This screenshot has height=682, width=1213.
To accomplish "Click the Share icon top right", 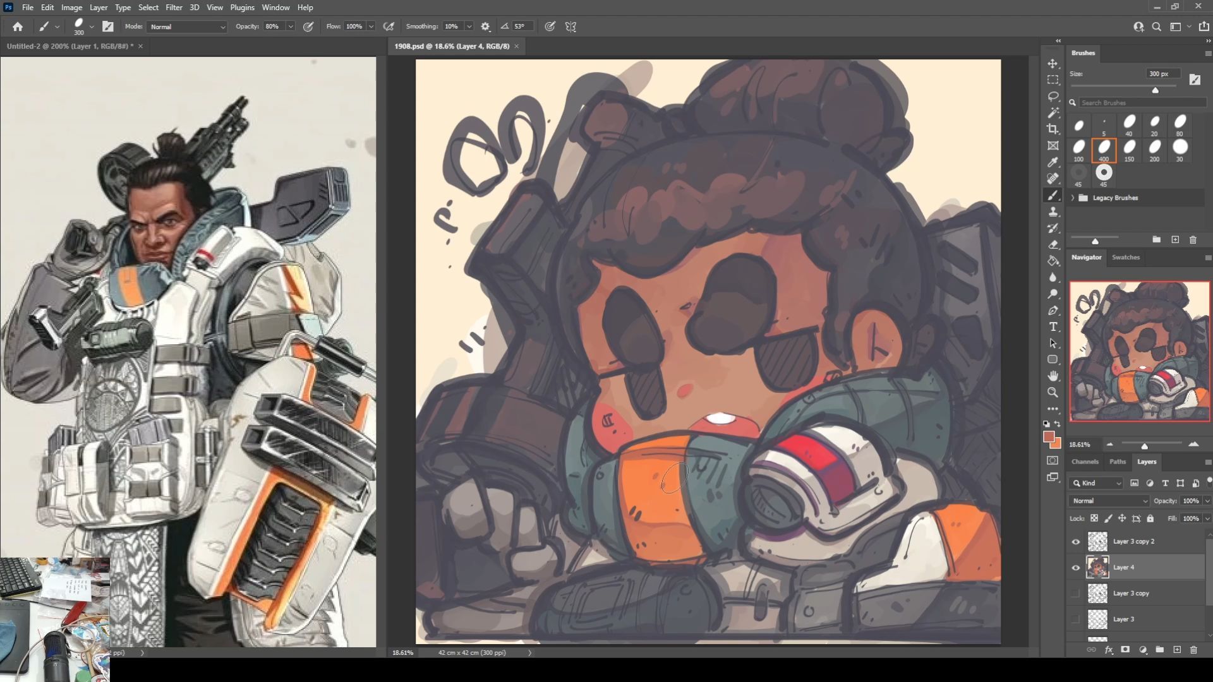I will (x=1204, y=27).
